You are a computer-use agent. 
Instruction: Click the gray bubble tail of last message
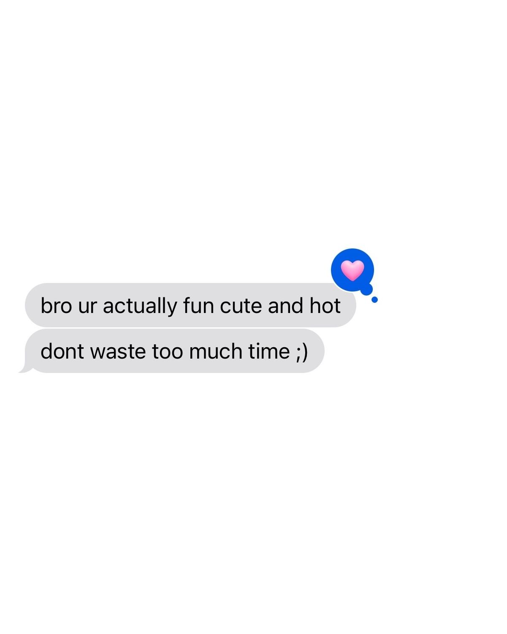25,369
